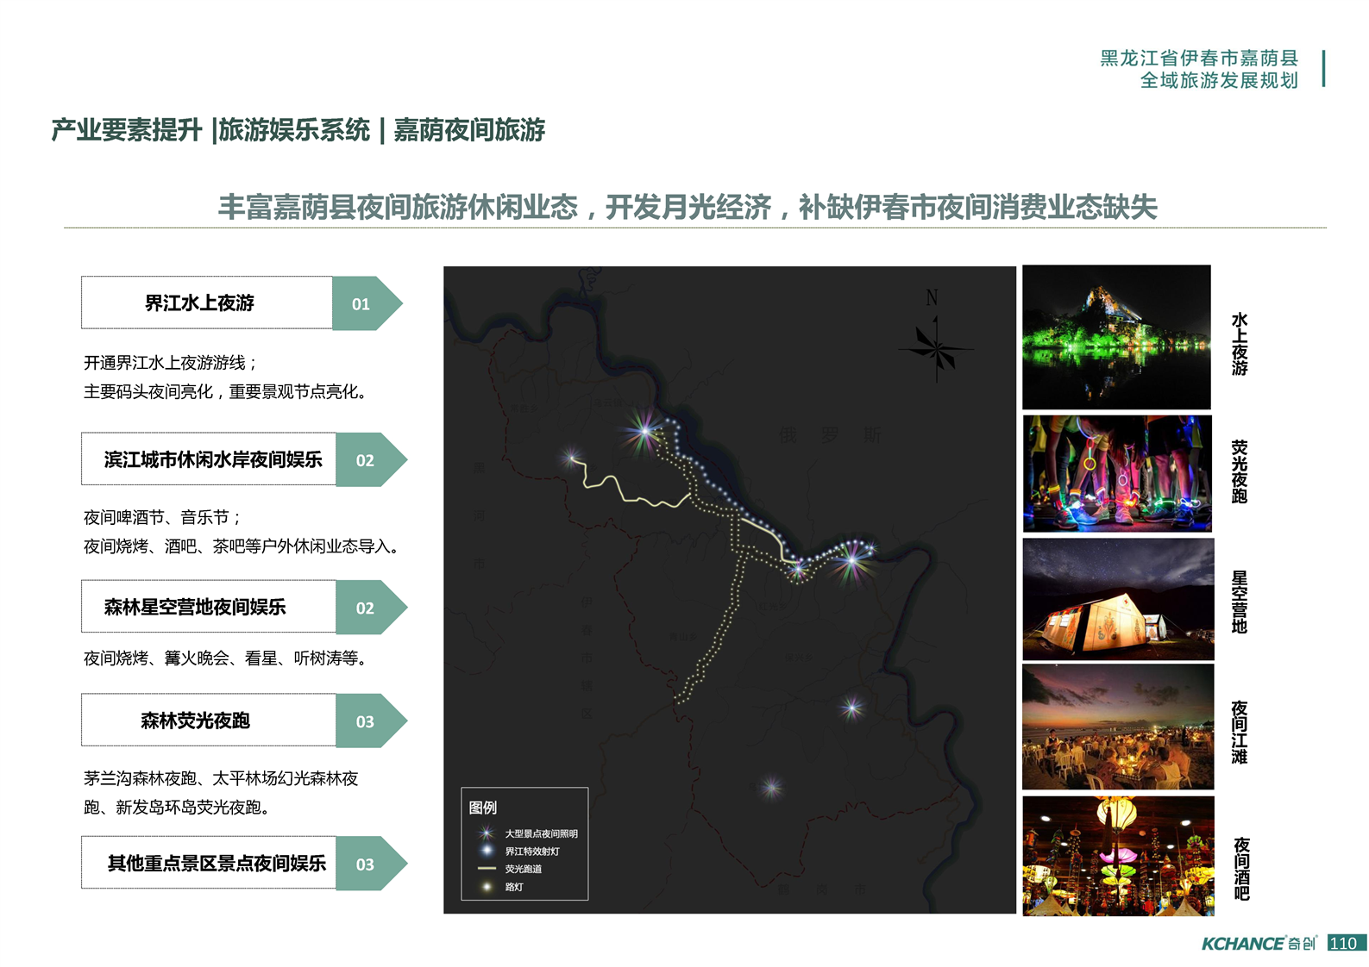The width and height of the screenshot is (1369, 967).
Task: Click the 03 badge beside 森林荧光夜跑
Action: coord(371,721)
